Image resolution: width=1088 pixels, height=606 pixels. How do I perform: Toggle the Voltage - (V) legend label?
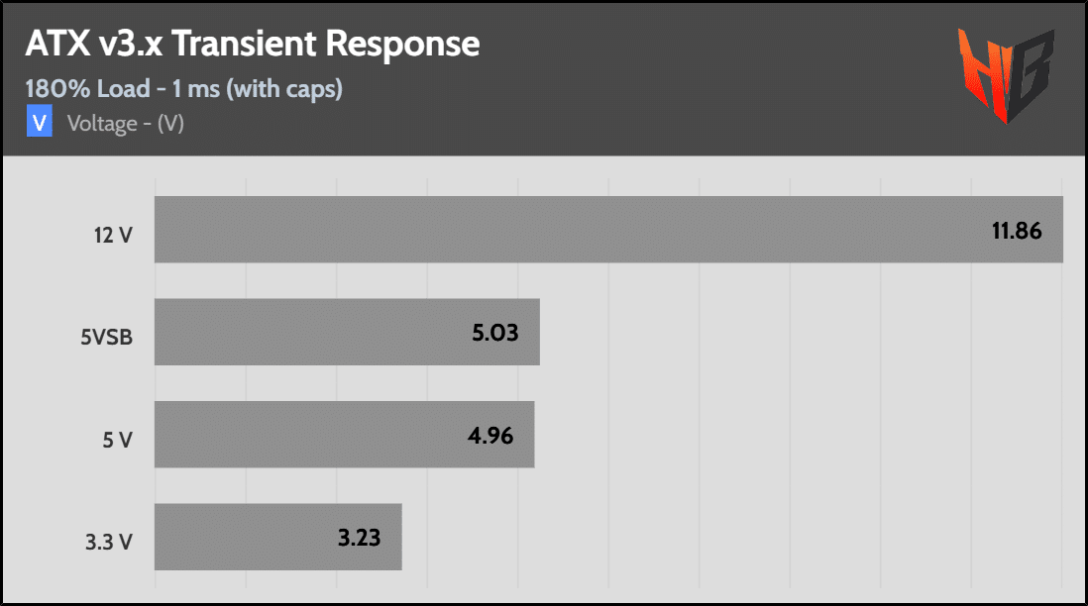tap(126, 124)
